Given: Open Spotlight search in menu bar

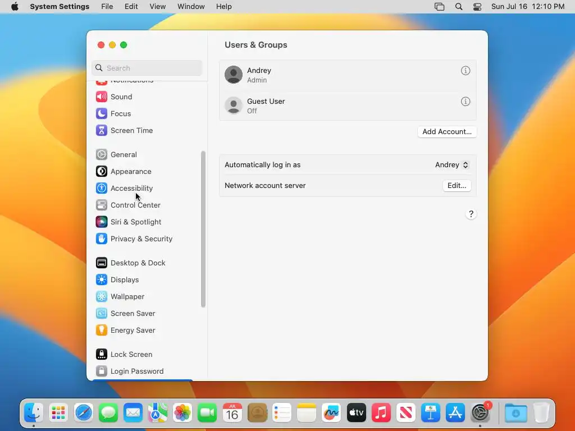Looking at the screenshot, I should (x=458, y=7).
